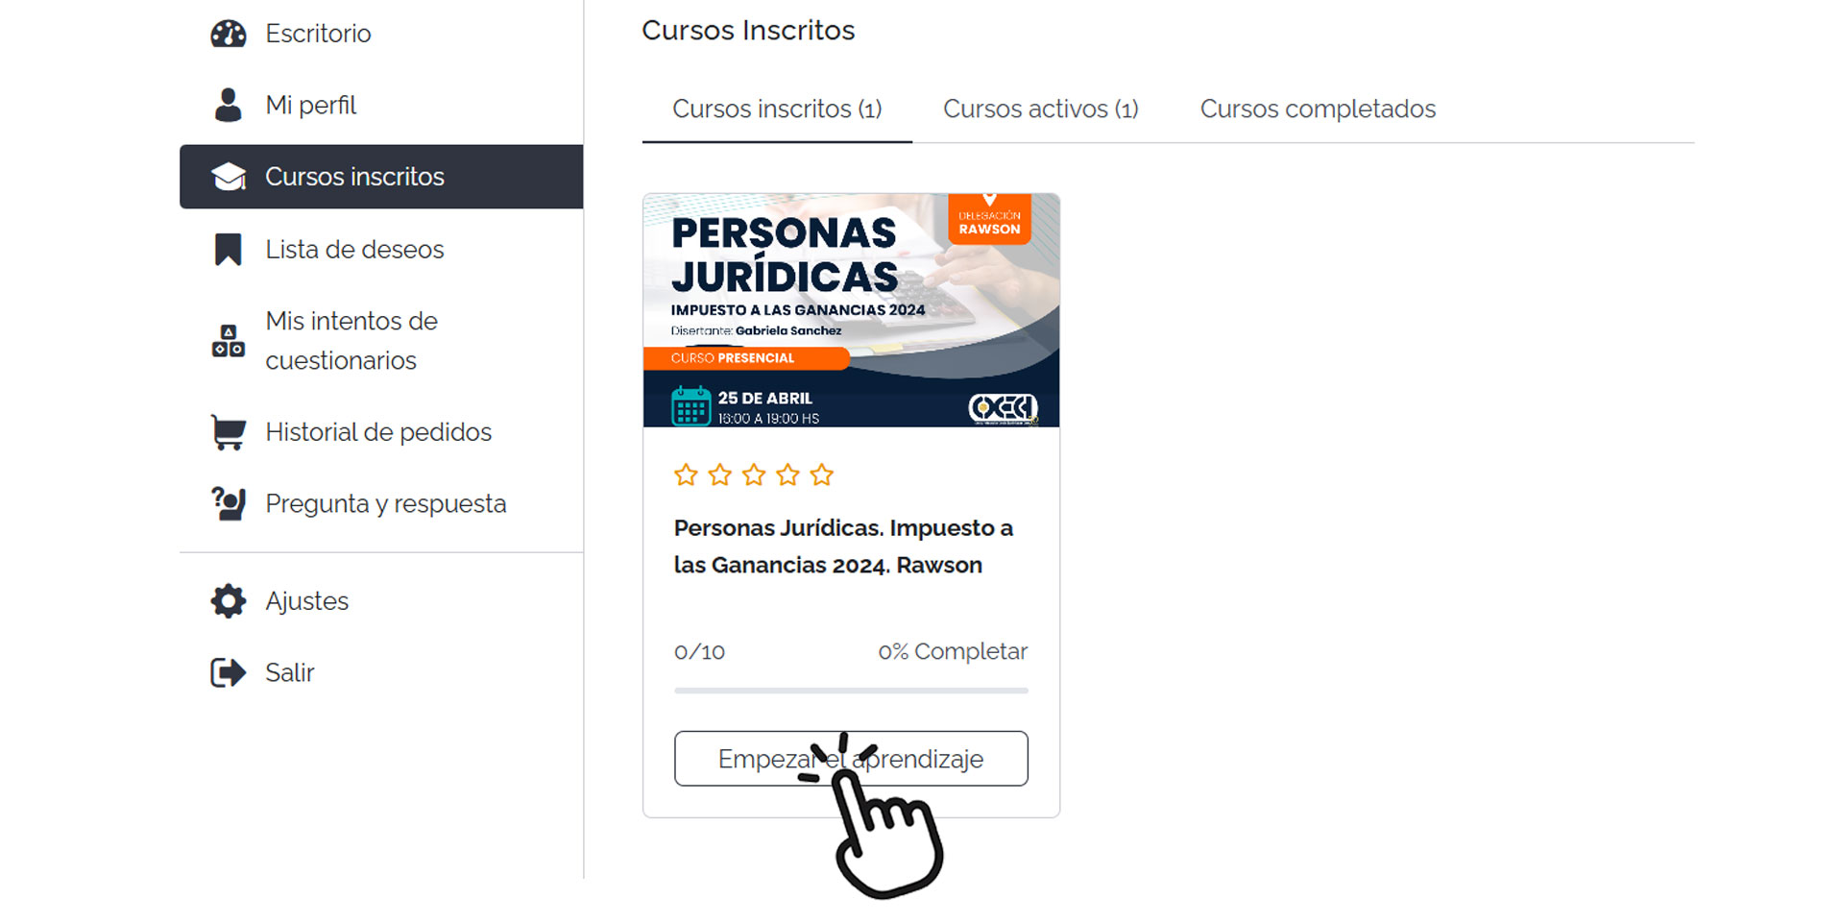Click the first rating star on the course
Viewport: 1840px width, 923px height.
pos(686,474)
